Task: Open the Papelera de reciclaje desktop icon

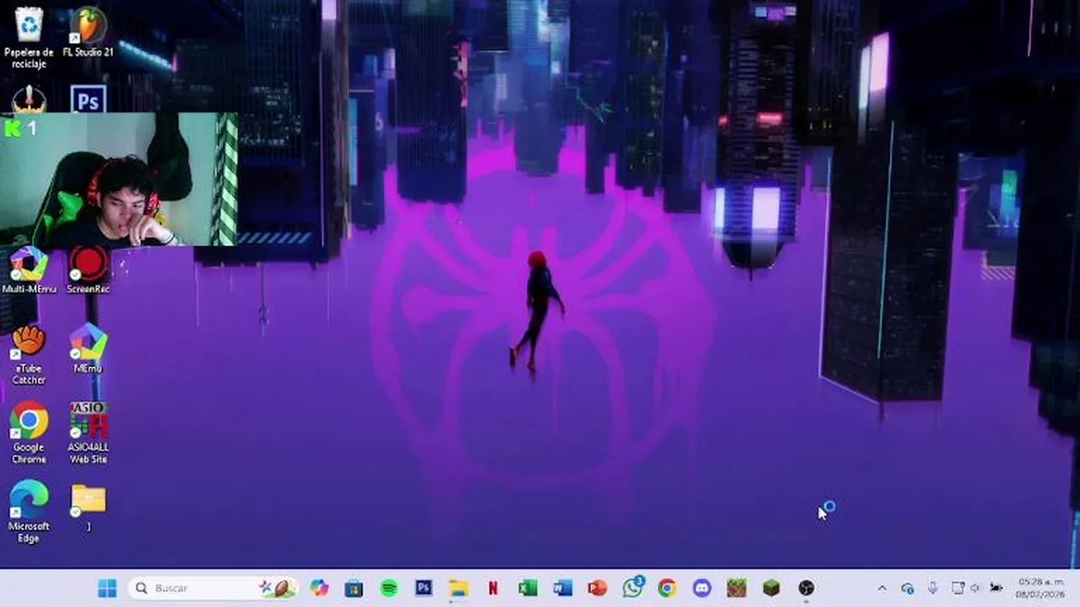Action: point(29,37)
